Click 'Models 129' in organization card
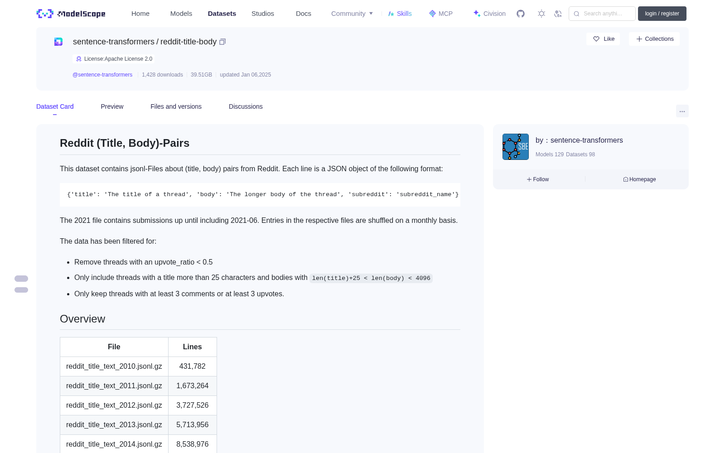 click(550, 154)
